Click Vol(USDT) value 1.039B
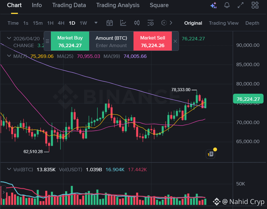 [x=94, y=170]
